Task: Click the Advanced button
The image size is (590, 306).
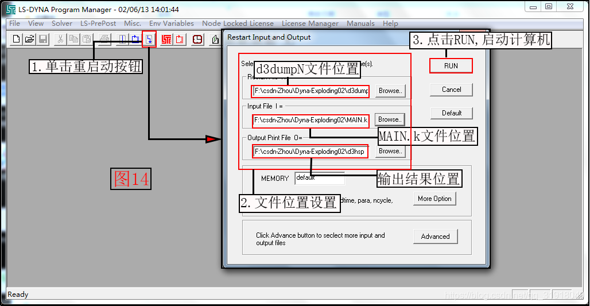Action: 436,237
